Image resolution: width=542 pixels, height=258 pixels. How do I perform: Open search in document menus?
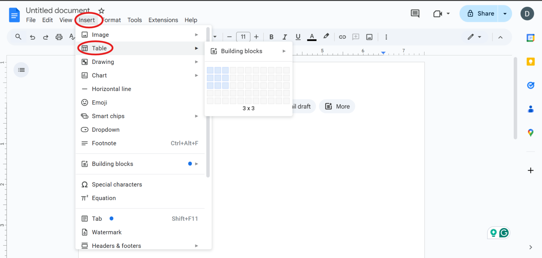click(18, 37)
